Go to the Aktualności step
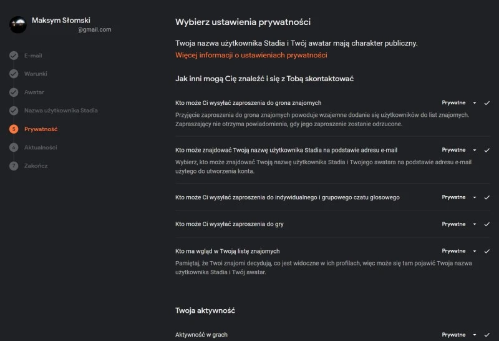The width and height of the screenshot is (499, 341). (x=41, y=147)
